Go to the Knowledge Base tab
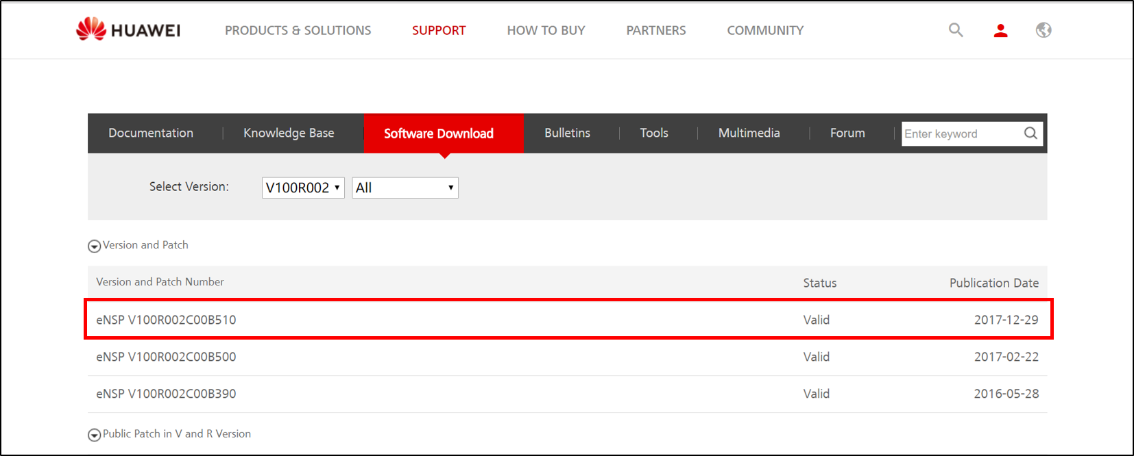 [289, 133]
